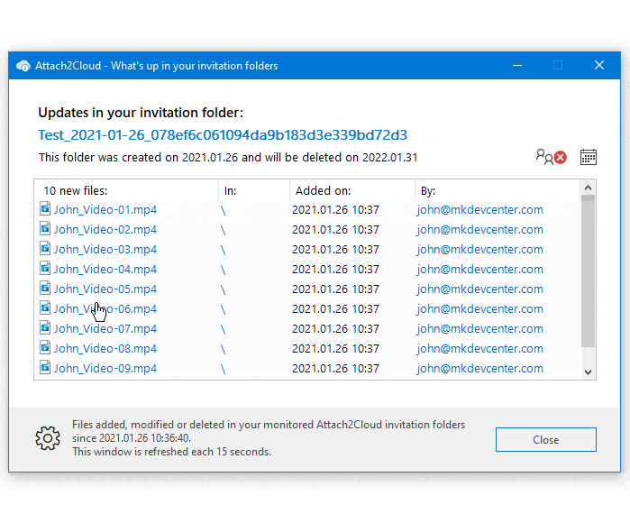Click the video file icon for John_Video-02.mp4

[45, 228]
